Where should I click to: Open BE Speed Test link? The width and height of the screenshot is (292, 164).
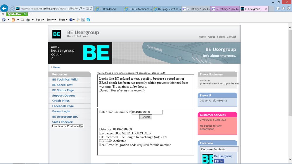coord(62,85)
